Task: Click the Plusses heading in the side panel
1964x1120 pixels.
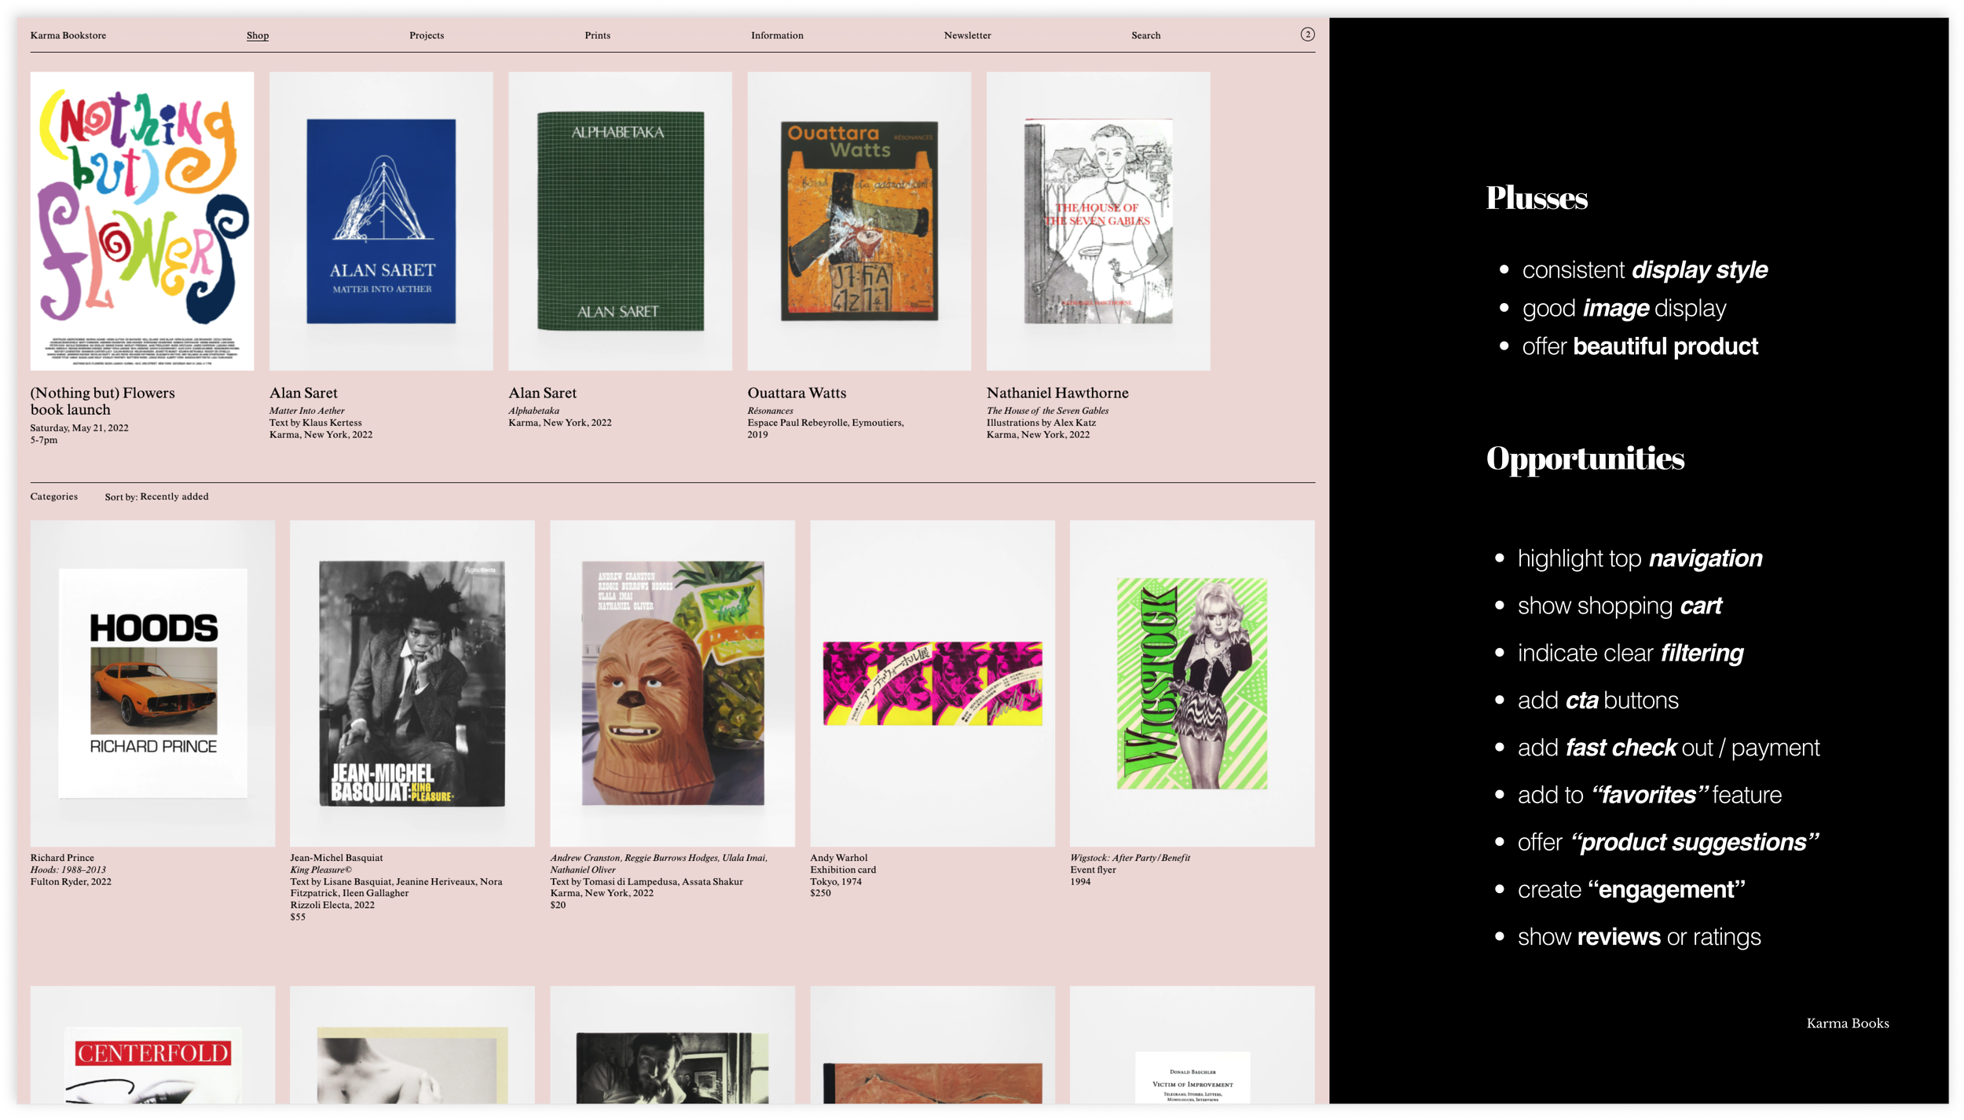Action: pyautogui.click(x=1537, y=198)
